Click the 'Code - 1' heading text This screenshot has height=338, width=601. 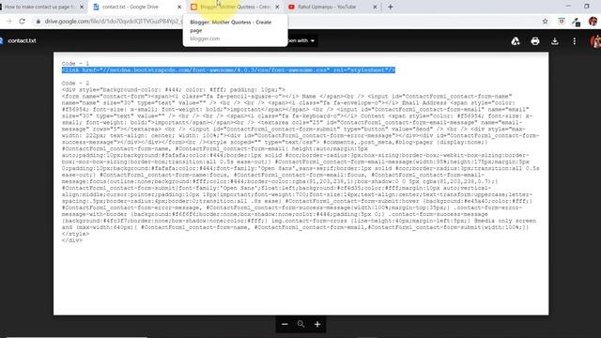tap(75, 64)
